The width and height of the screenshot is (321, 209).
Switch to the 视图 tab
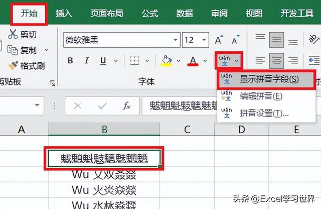254,14
